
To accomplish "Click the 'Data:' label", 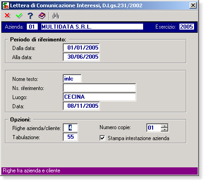I will point(18,106).
